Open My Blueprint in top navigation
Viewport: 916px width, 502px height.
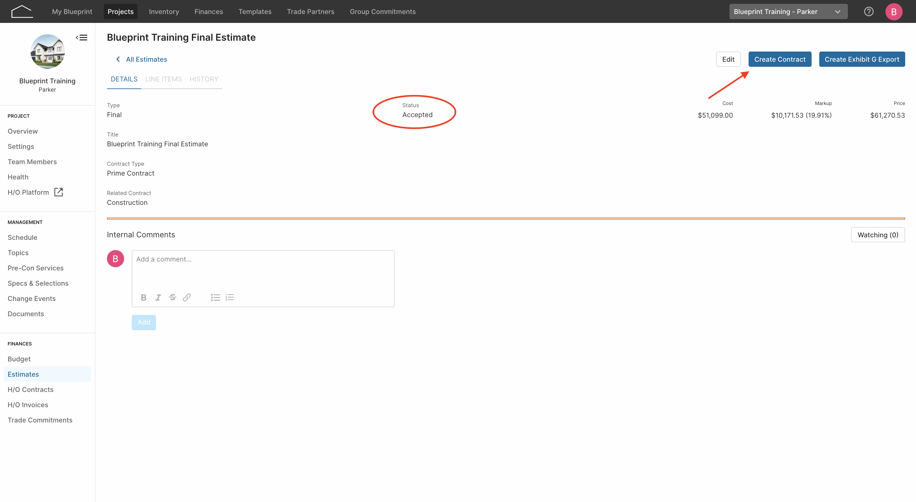72,11
